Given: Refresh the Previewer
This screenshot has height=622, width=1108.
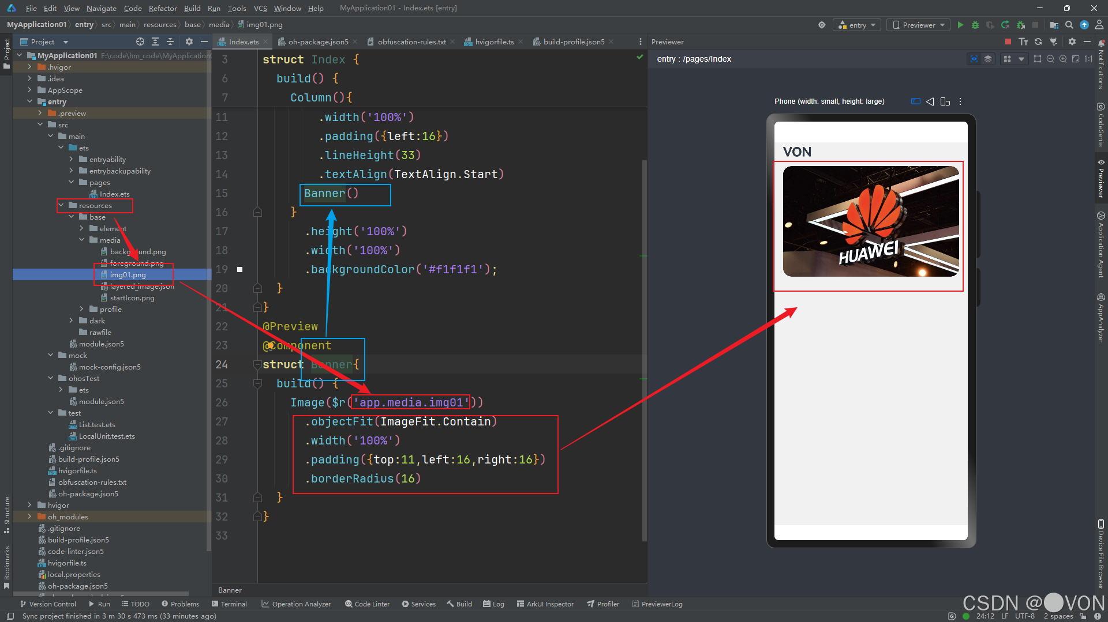Looking at the screenshot, I should pyautogui.click(x=1038, y=42).
